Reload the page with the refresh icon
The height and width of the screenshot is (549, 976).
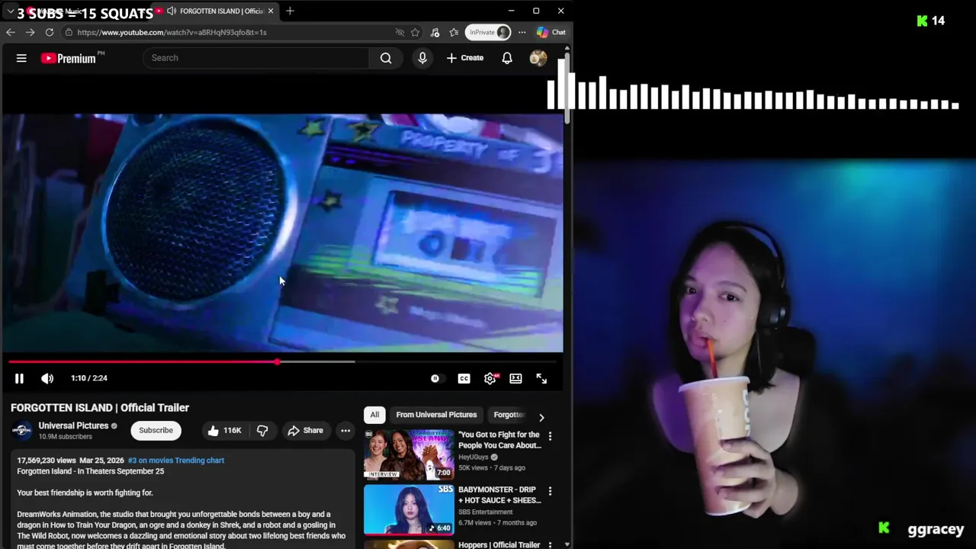pos(50,32)
